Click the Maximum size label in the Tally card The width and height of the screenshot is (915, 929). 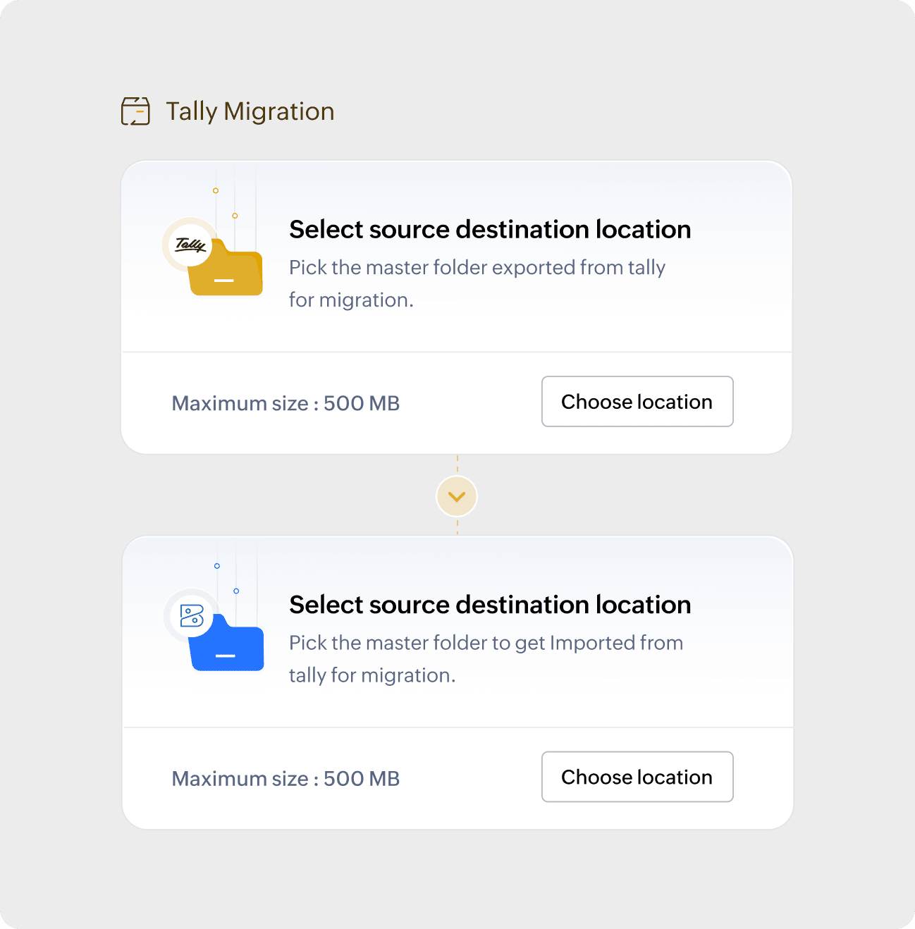point(285,403)
